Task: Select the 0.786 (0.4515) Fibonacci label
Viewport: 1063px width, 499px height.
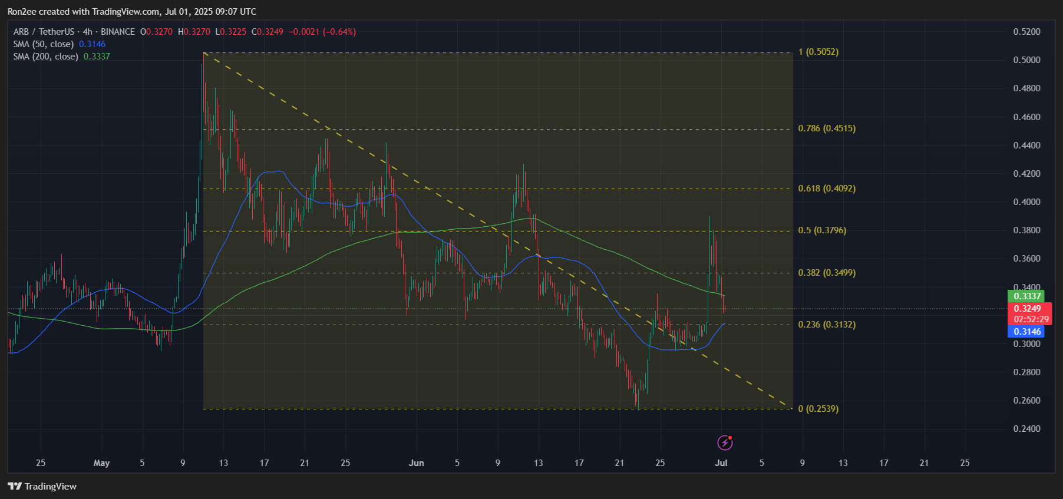Action: coord(826,128)
